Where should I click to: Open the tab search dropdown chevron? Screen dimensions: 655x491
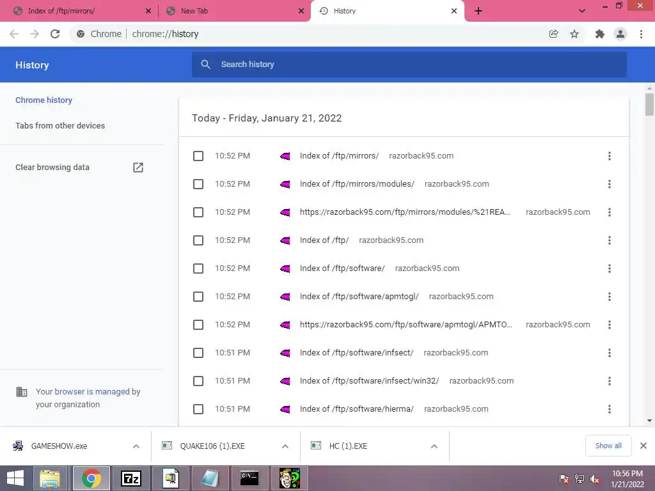(582, 12)
